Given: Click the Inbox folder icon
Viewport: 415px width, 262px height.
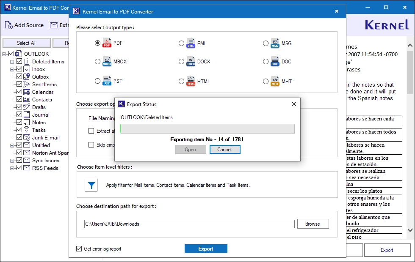Looking at the screenshot, I should [x=27, y=69].
